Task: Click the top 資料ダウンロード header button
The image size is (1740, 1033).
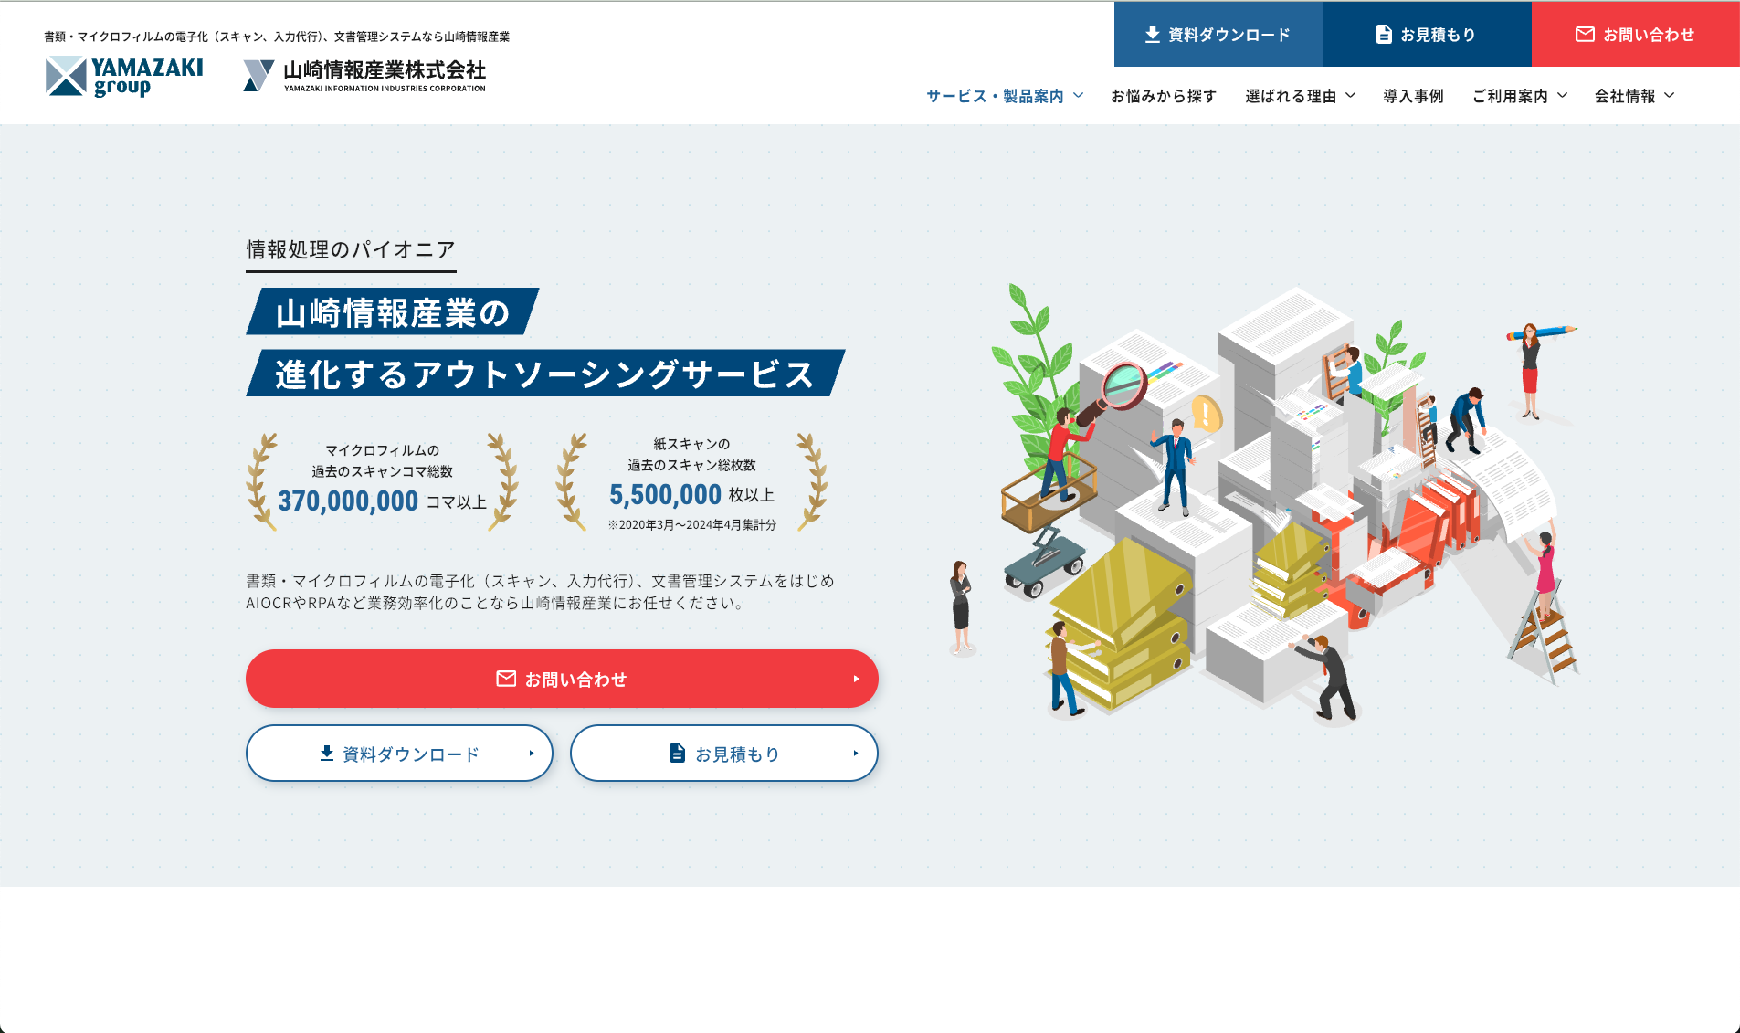Action: pos(1218,35)
